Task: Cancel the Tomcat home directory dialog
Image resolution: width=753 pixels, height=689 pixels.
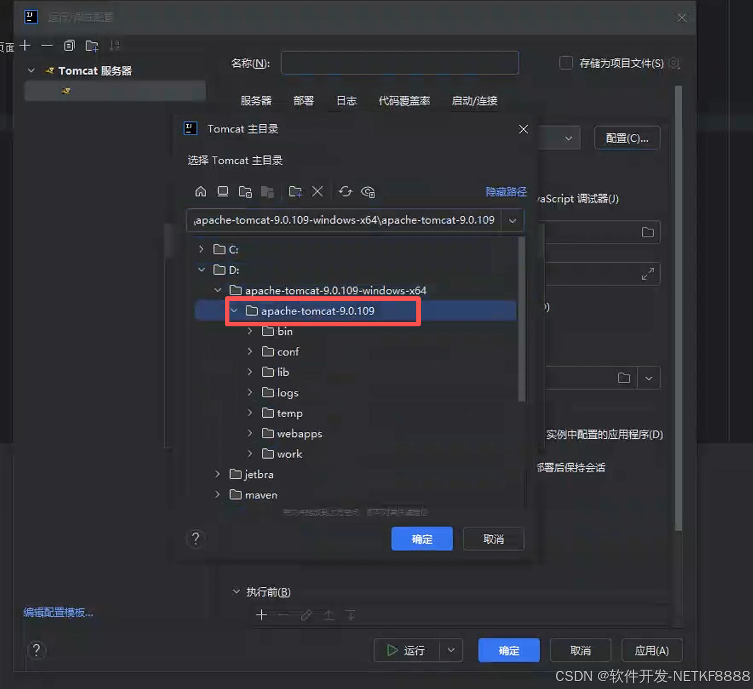Action: click(493, 539)
